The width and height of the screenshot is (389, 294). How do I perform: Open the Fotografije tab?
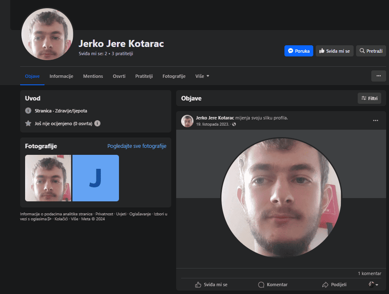point(174,76)
